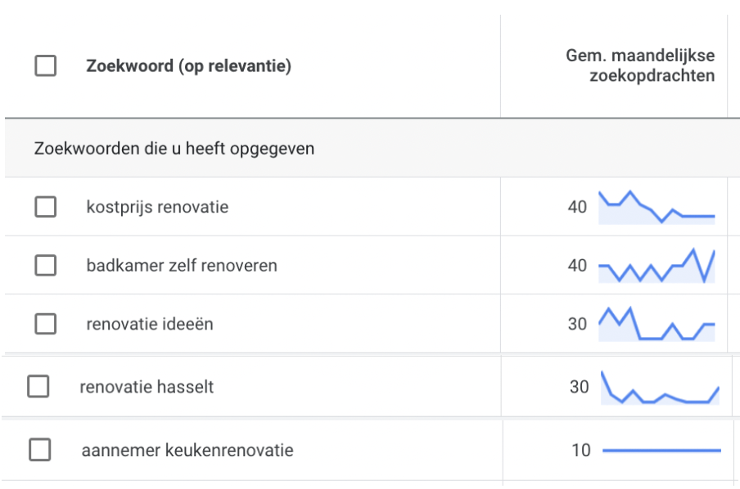Click the kostprijs renovatie keyword text
Viewport: 740px width, 489px height.
pos(157,207)
